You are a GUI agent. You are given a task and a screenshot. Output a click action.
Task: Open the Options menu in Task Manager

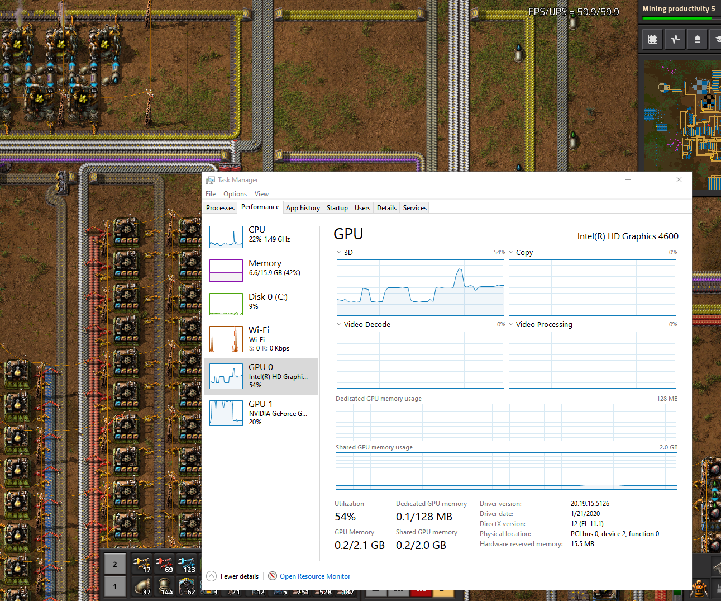[x=235, y=194]
